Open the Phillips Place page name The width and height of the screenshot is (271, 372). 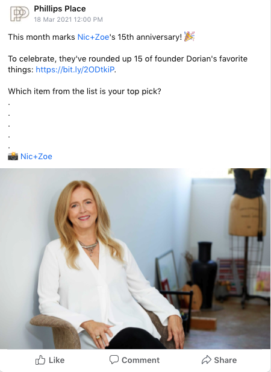[60, 9]
